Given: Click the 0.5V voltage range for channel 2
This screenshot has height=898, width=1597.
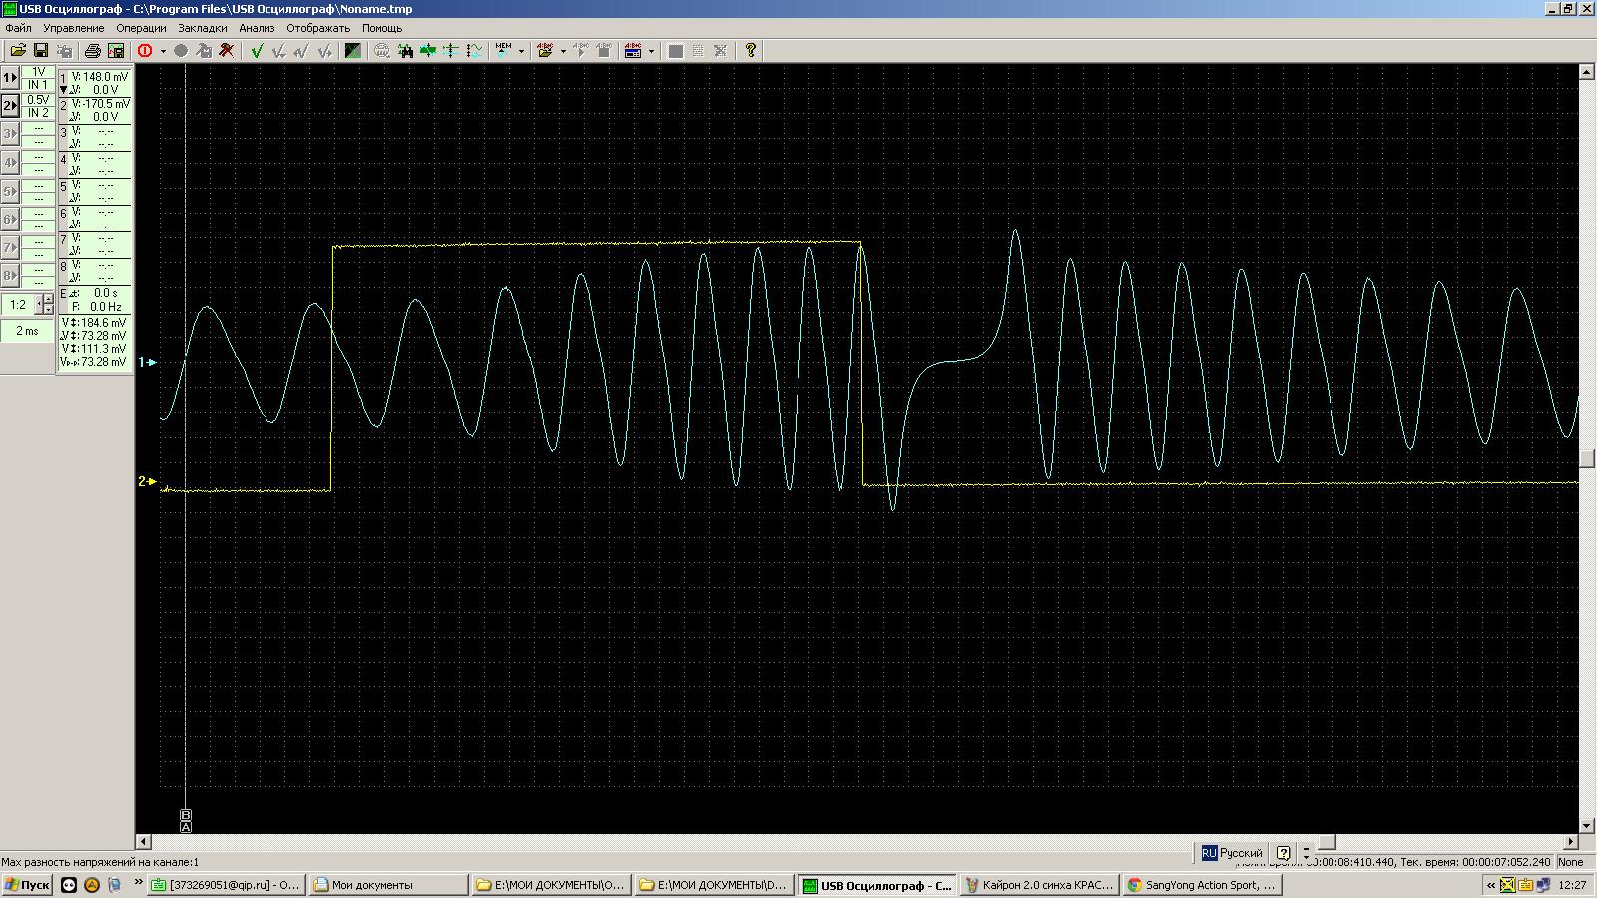Looking at the screenshot, I should tap(39, 100).
